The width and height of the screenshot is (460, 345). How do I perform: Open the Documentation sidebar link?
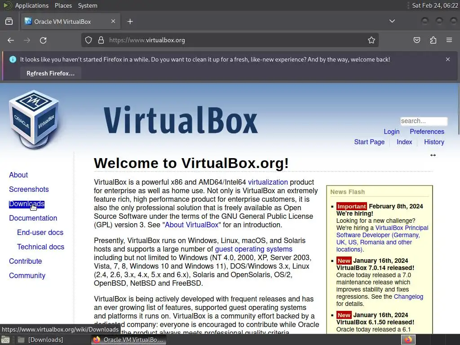click(33, 218)
